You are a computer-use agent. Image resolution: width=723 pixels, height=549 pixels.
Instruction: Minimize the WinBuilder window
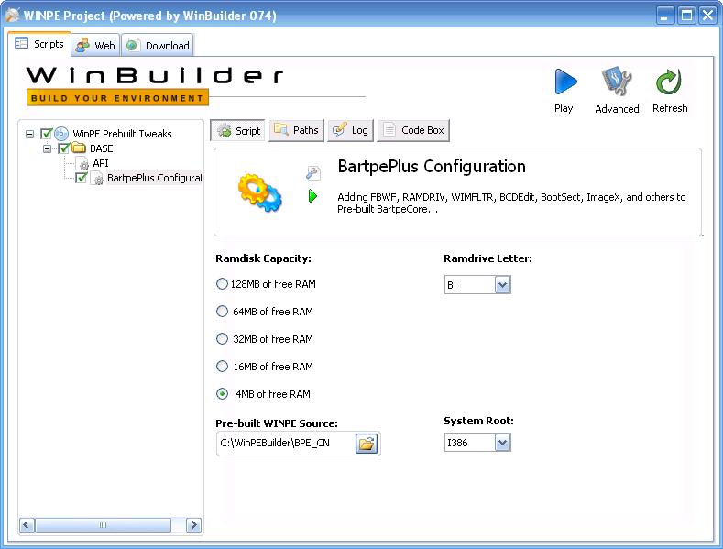pyautogui.click(x=664, y=16)
